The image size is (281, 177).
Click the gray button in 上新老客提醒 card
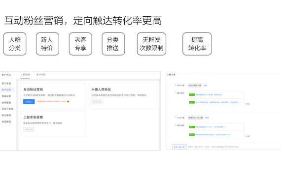coord(29,129)
